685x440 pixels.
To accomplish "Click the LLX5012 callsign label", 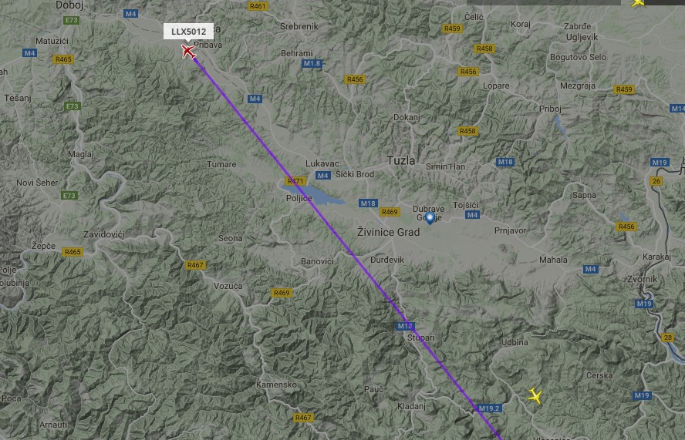I will (x=189, y=32).
